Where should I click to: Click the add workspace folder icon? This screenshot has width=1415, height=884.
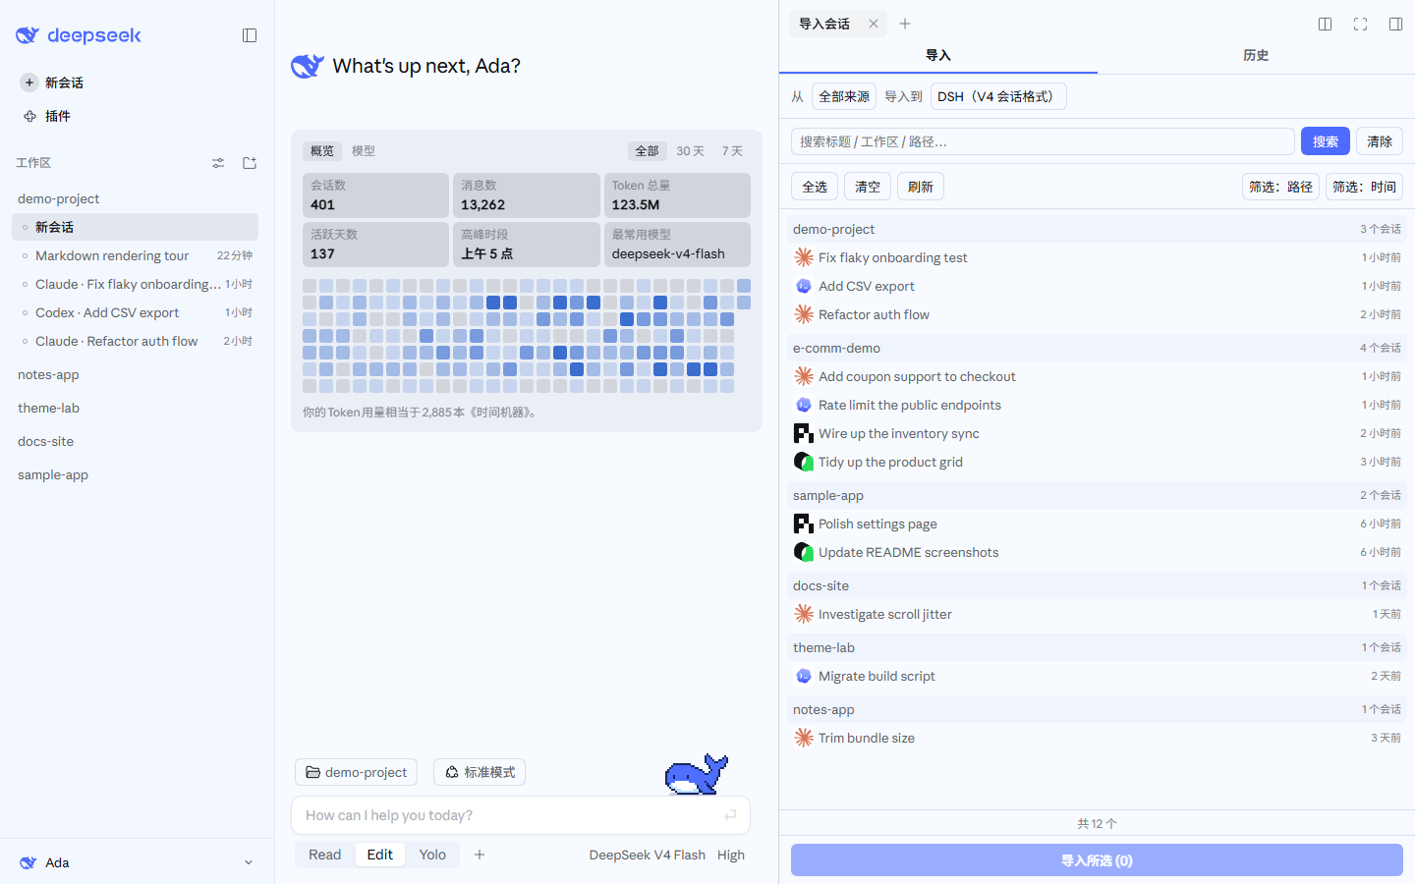pyautogui.click(x=250, y=163)
